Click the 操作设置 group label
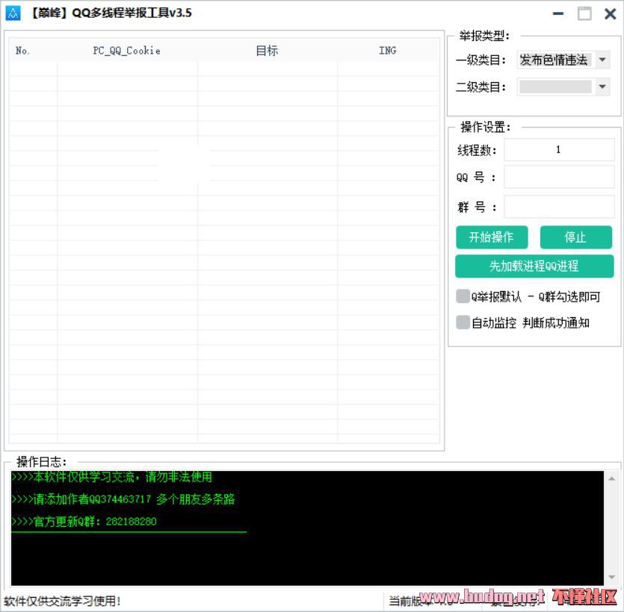This screenshot has width=624, height=612. pyautogui.click(x=485, y=127)
